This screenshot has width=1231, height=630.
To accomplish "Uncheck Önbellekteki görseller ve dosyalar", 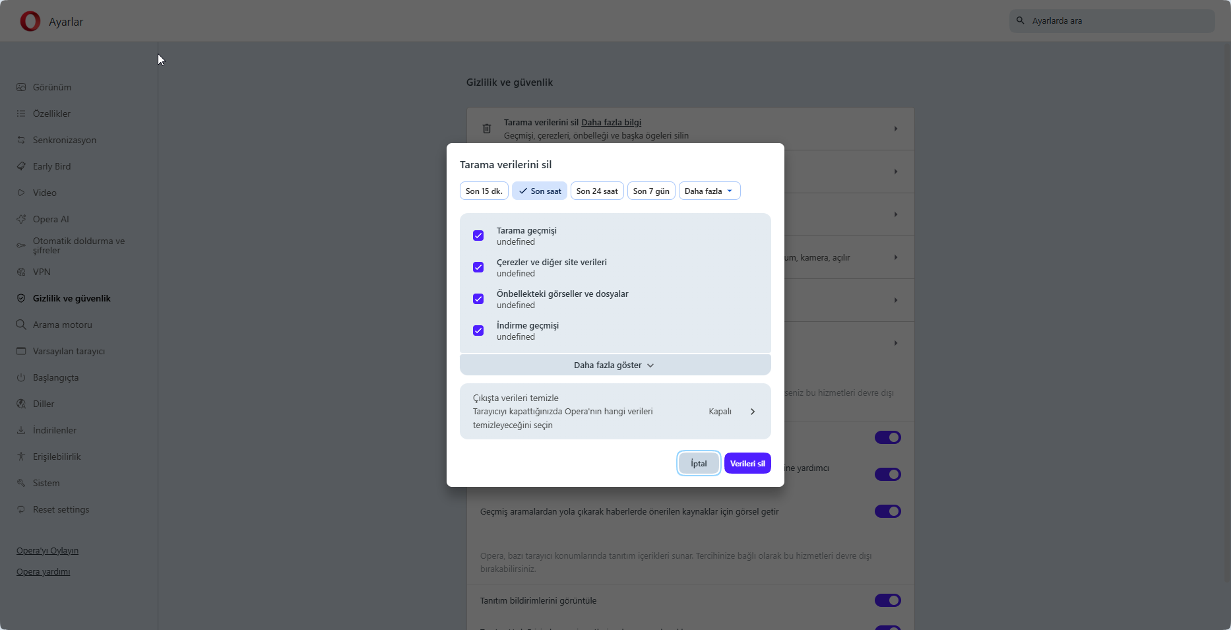I will (478, 299).
